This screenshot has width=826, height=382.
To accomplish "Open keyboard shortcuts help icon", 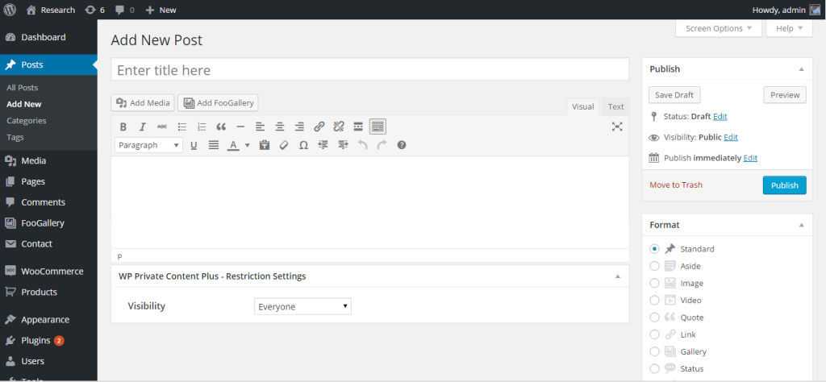I will 402,145.
